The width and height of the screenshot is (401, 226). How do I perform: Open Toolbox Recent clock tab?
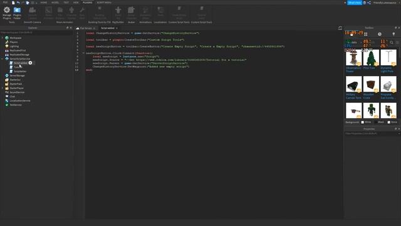tap(380, 34)
